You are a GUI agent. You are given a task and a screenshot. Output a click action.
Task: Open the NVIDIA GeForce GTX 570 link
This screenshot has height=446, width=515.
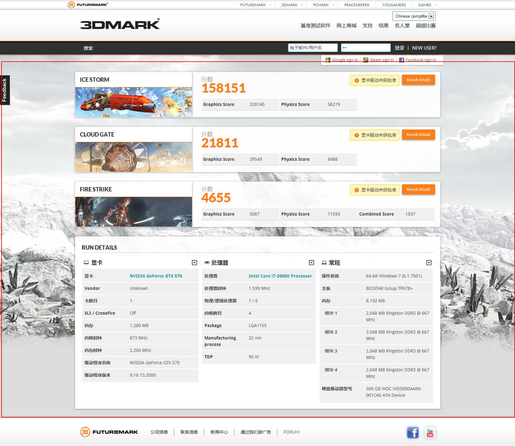pos(156,276)
